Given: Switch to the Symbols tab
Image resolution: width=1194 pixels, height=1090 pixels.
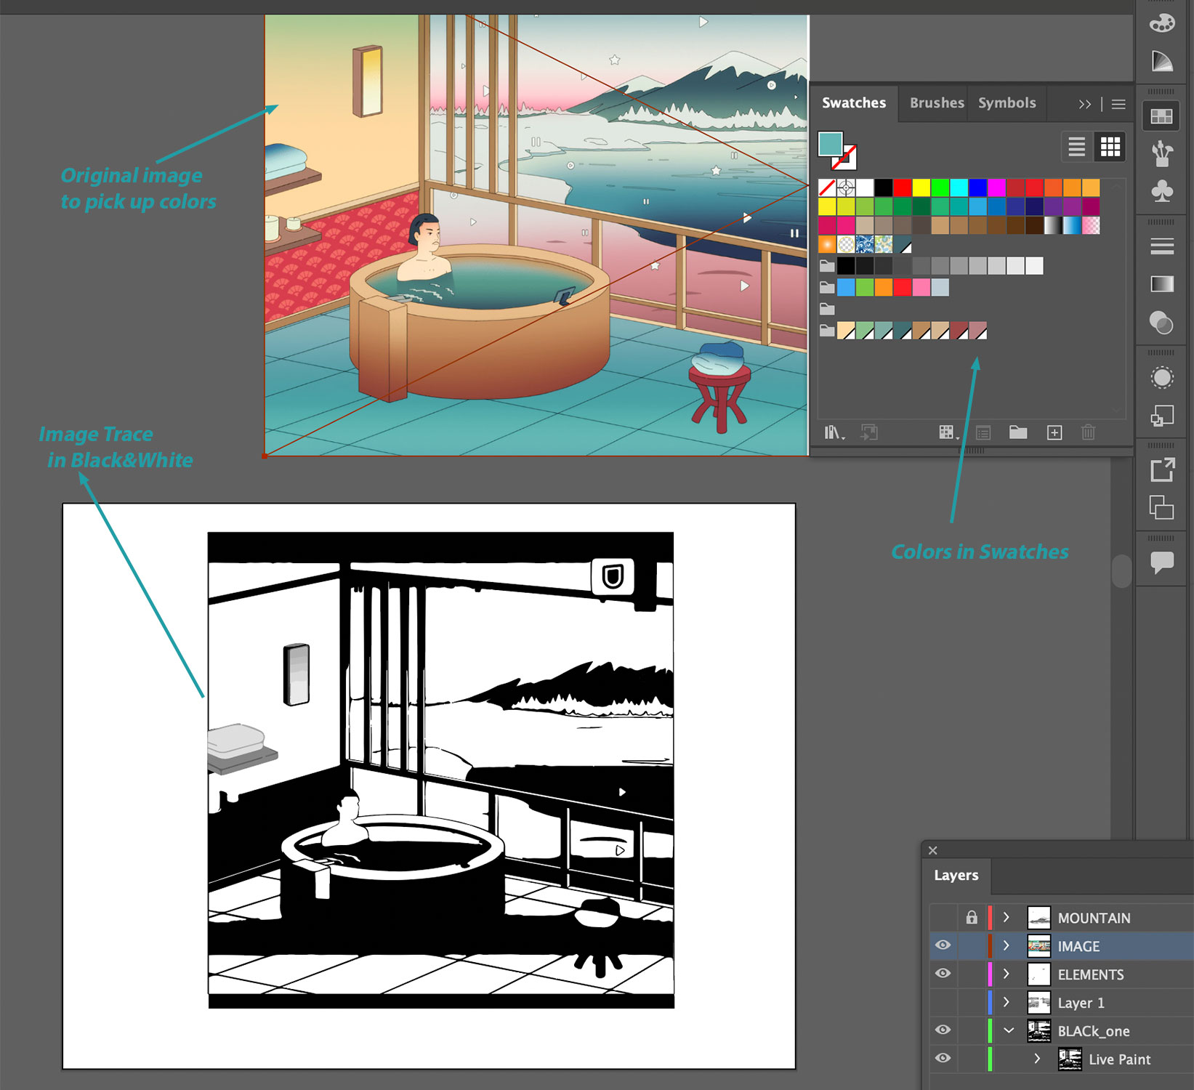Looking at the screenshot, I should click(x=1007, y=103).
